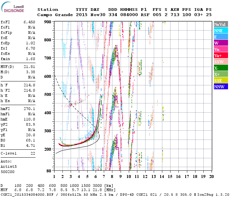
Task: Click the DPS-4D CGK21 821 footer text
Action: pos(138,195)
